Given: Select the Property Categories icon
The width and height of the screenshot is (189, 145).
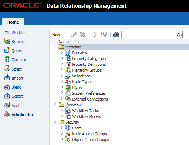Looking at the screenshot, I should [68, 58].
